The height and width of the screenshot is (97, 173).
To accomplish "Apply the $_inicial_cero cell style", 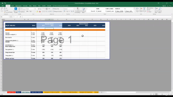I will [110, 11].
